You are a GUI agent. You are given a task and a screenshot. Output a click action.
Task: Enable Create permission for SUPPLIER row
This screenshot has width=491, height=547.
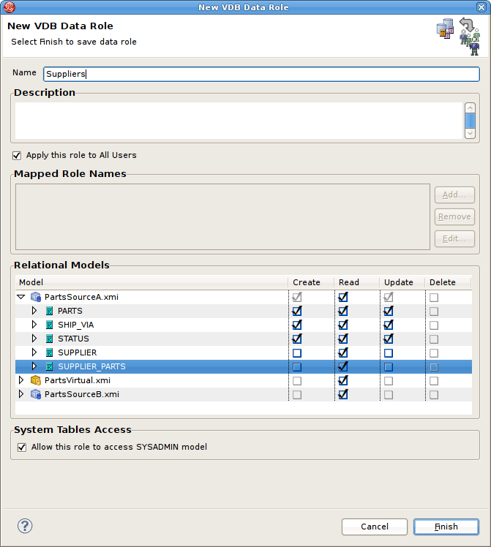(296, 353)
